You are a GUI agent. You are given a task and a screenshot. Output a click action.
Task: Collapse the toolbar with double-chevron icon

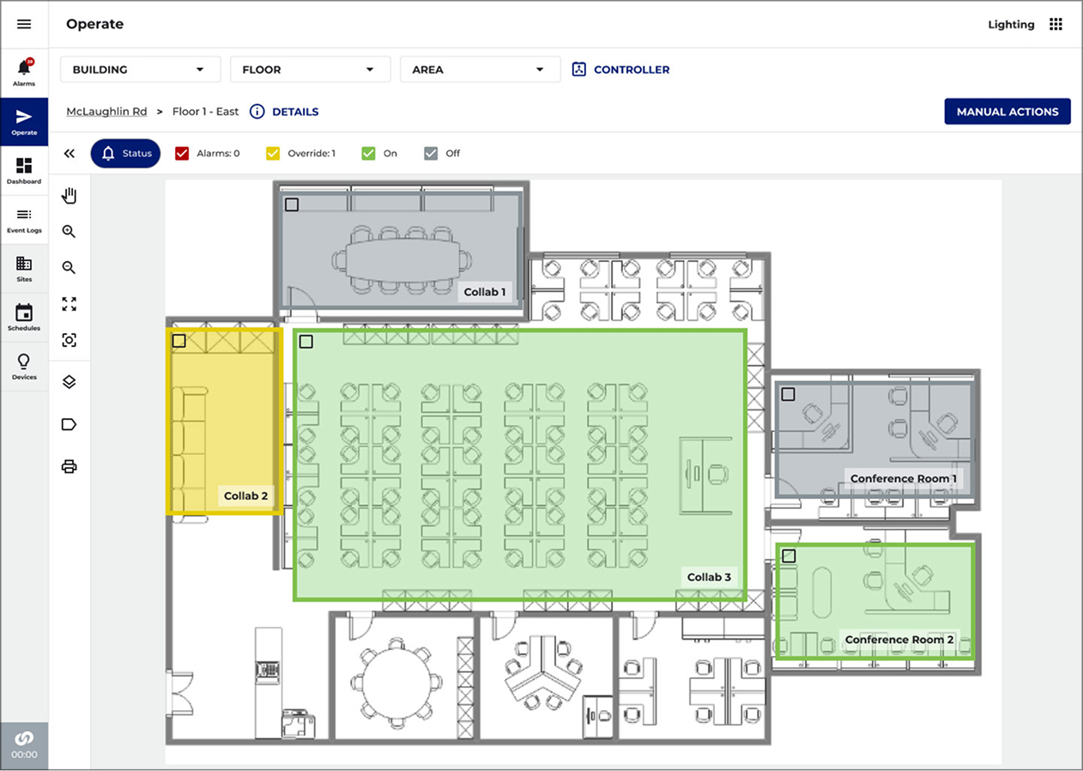(70, 154)
